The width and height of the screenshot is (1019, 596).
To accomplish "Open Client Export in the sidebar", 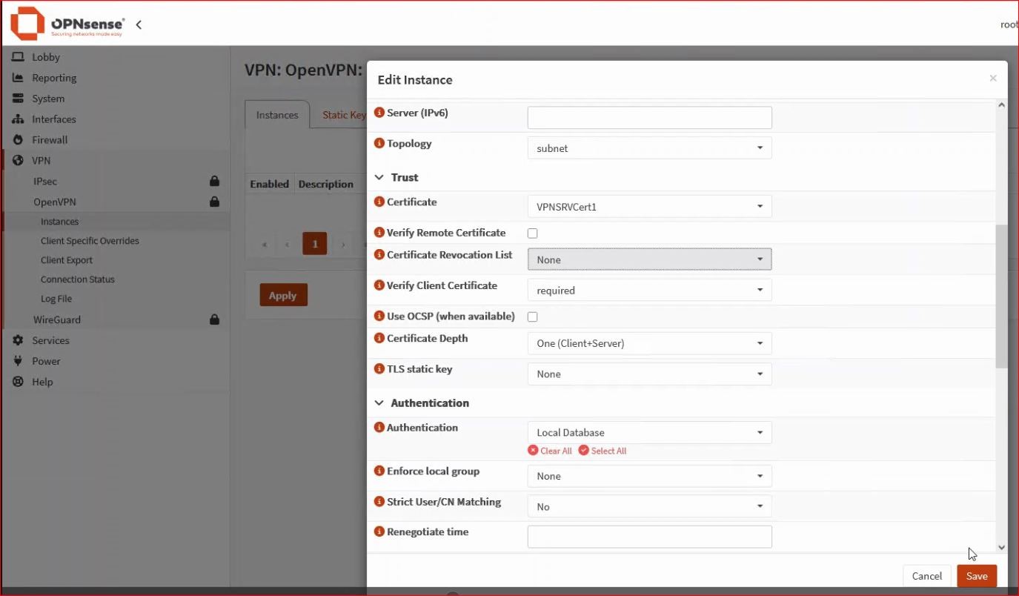I will point(67,260).
